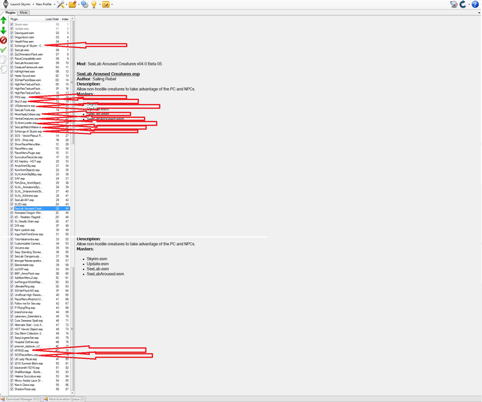Select the SexLab Aroused Creatures plugin row
The height and width of the screenshot is (402, 482).
pos(40,209)
